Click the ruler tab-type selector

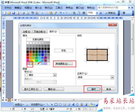(x=4, y=18)
